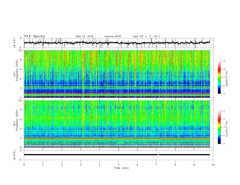
Task: Click the ch.2 colorbar 'log(PSD)(V²/Hz)' label
Action: tap(227, 128)
